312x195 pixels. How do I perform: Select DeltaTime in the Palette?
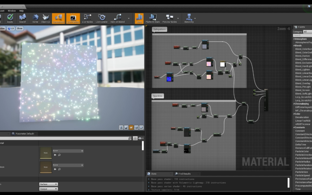tap(300, 144)
